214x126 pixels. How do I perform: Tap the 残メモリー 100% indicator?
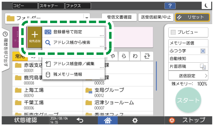[189, 84]
